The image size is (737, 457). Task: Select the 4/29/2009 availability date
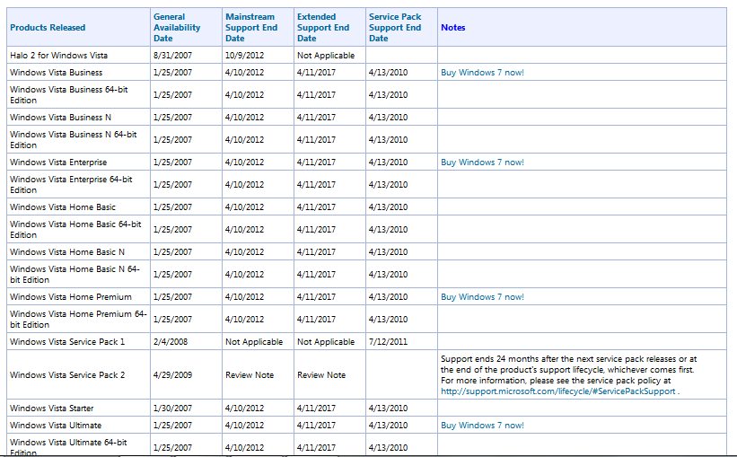[172, 375]
